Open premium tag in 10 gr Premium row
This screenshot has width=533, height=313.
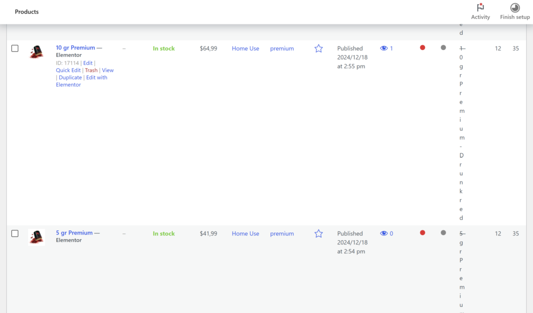(282, 48)
